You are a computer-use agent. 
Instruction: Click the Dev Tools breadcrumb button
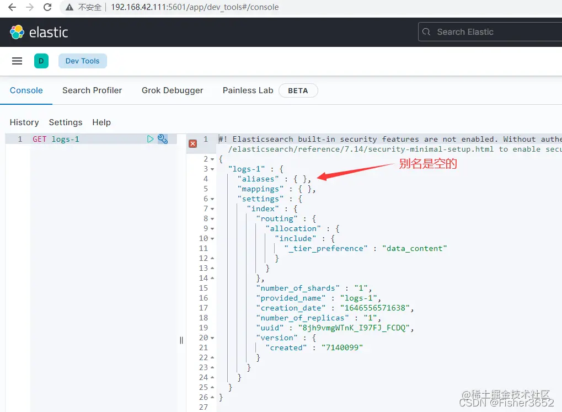coord(82,61)
